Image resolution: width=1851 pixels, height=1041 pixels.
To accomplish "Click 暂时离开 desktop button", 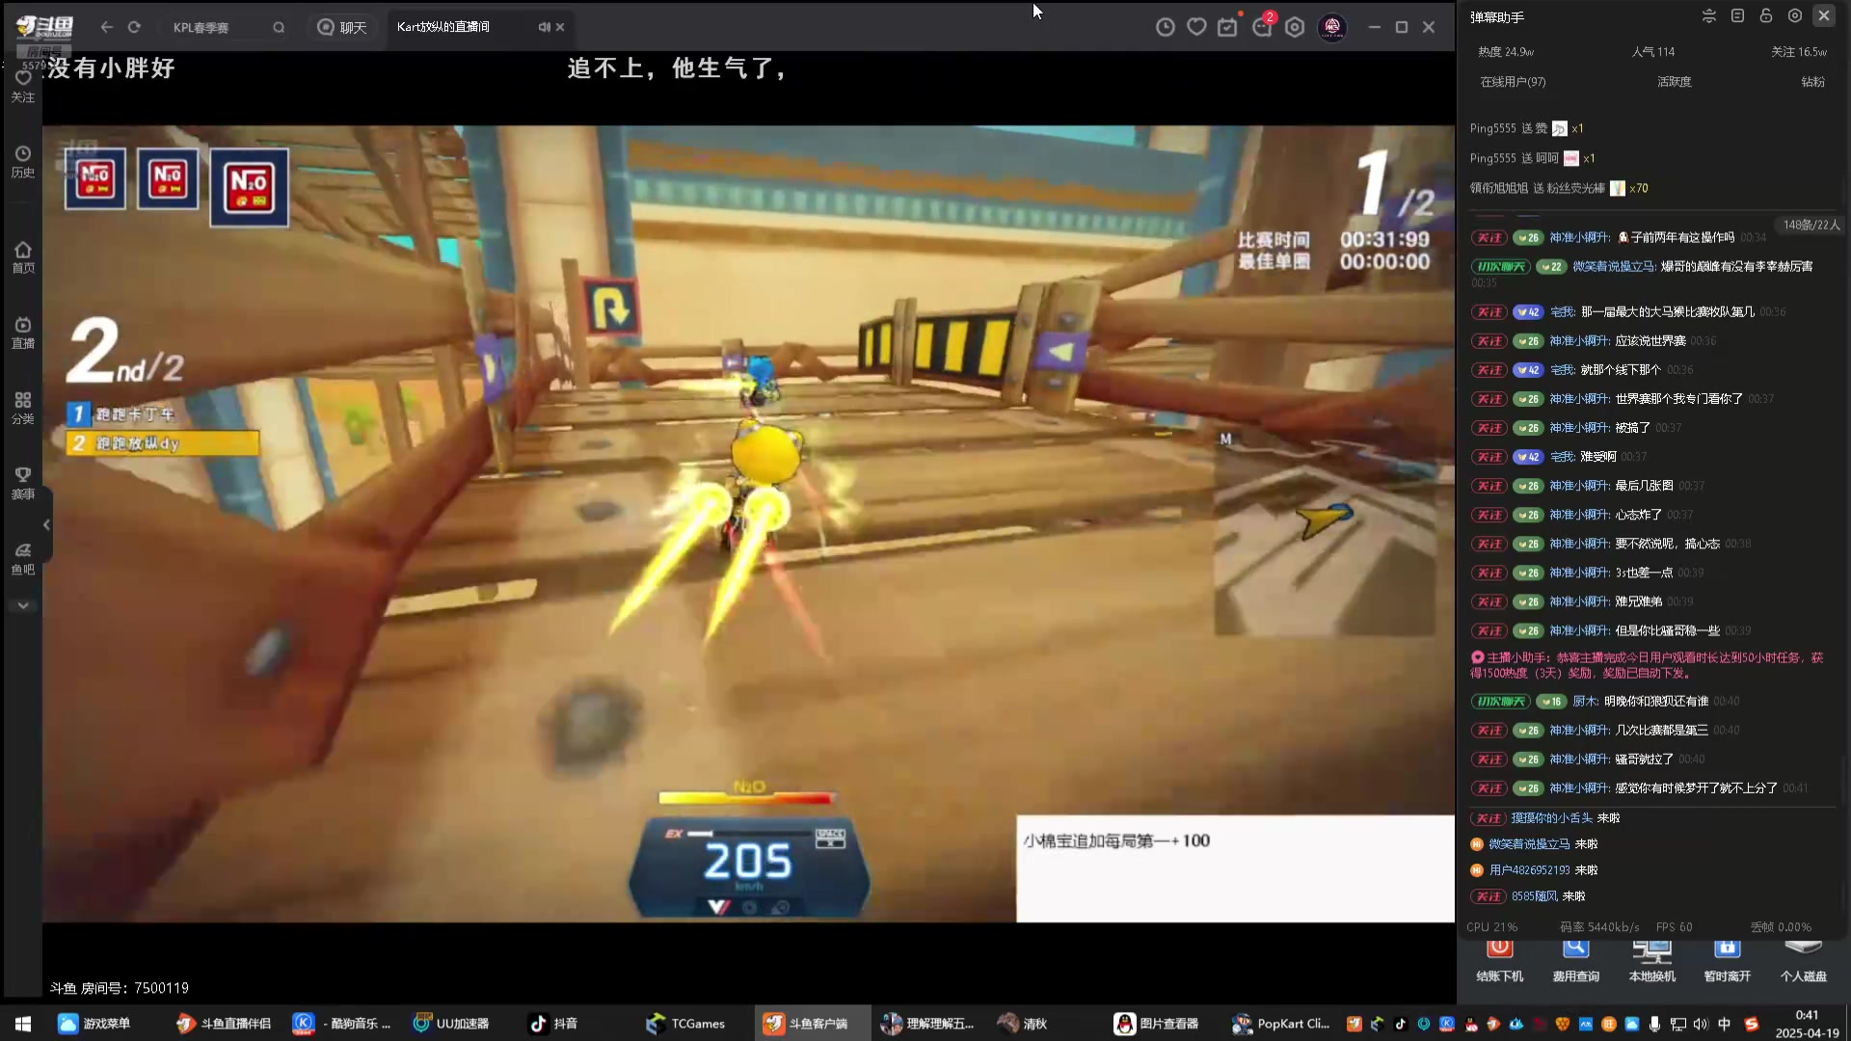I will [x=1728, y=959].
